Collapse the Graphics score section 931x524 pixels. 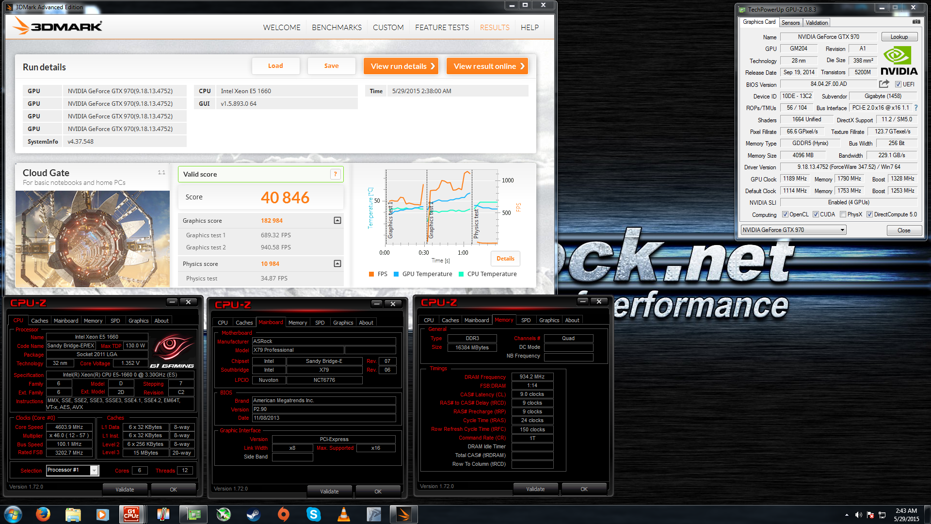(337, 220)
